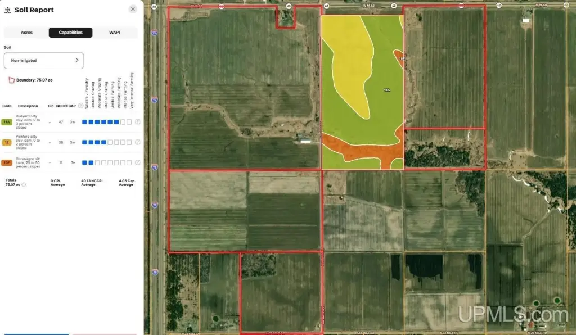Click the red boundary polygon icon
Screen dimensions: 576x335
[x=11, y=80]
